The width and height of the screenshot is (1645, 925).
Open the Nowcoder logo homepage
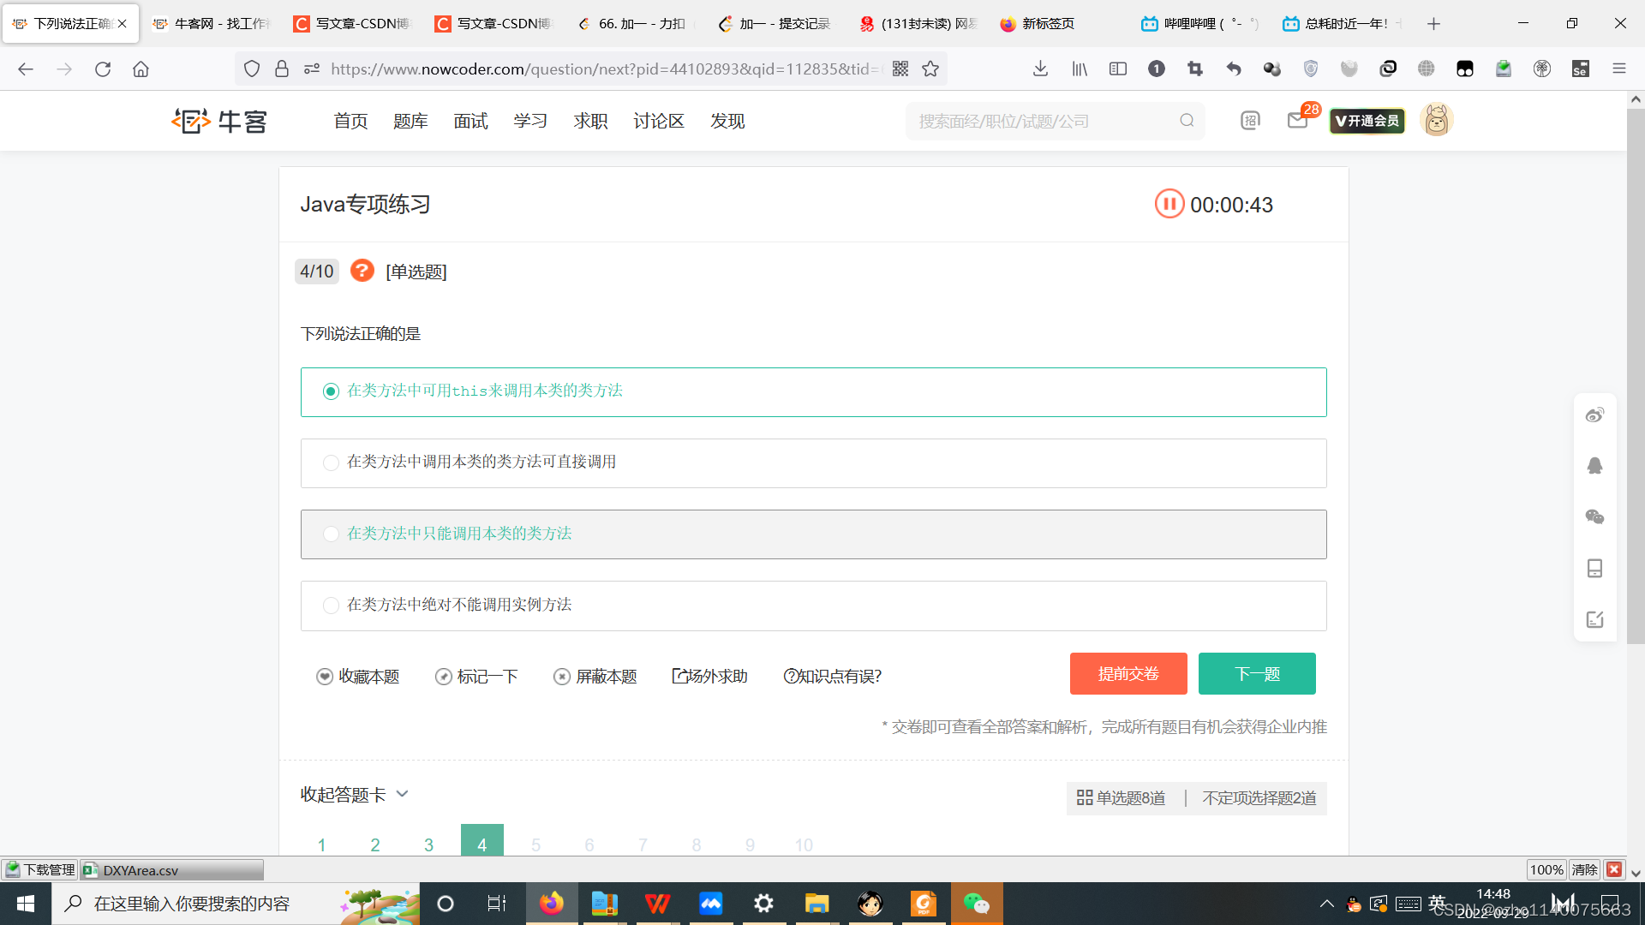(x=219, y=121)
